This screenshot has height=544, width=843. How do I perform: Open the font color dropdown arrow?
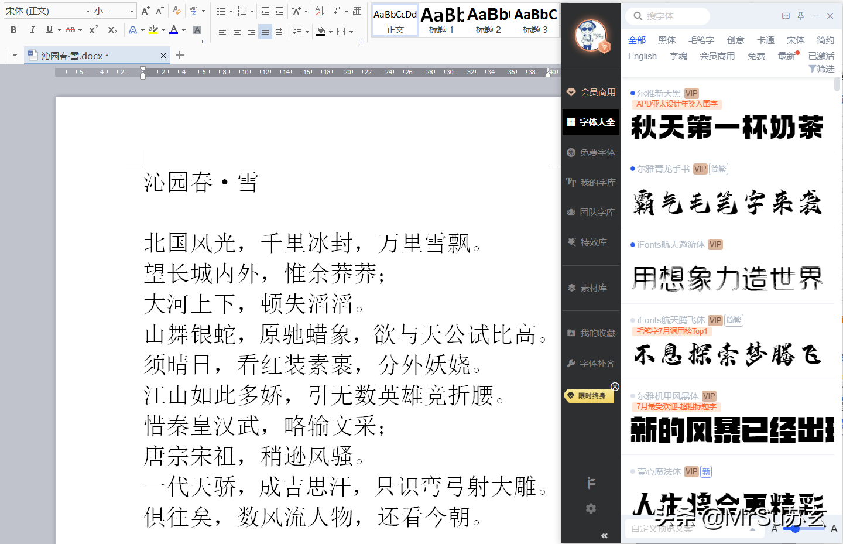click(184, 29)
